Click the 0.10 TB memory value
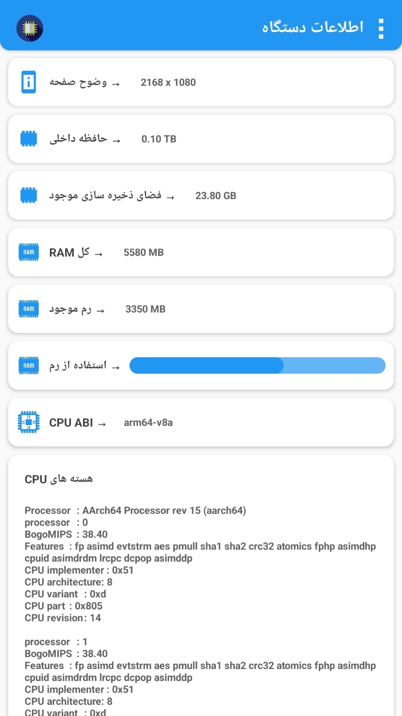This screenshot has height=716, width=402. coord(159,139)
